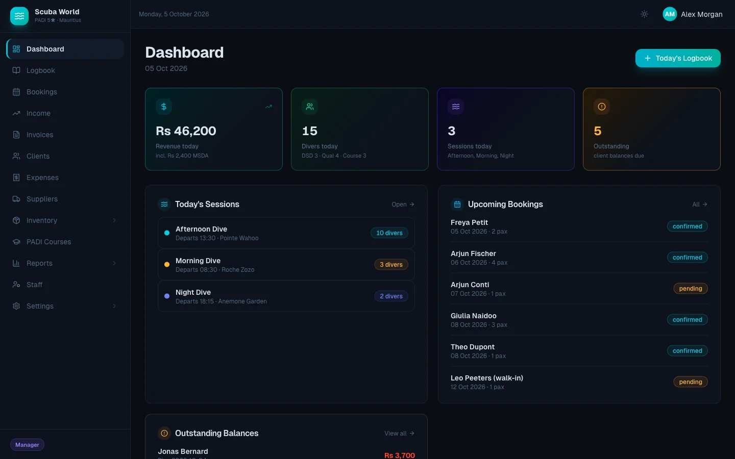Click the Dashboard grid icon in sidebar
Image resolution: width=735 pixels, height=459 pixels.
tap(16, 49)
